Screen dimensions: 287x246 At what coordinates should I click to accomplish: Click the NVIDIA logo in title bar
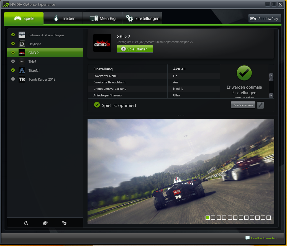(6, 4)
